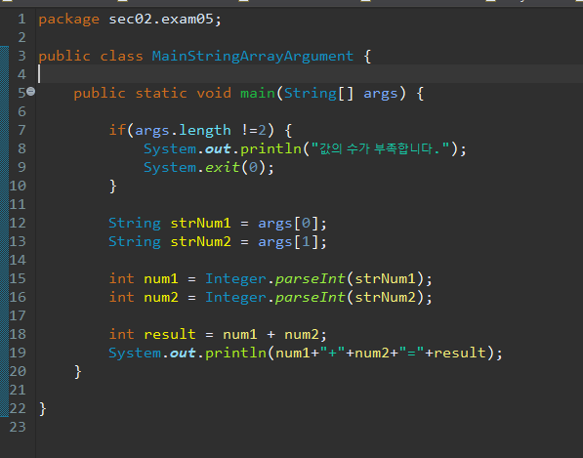Click the 'void' keyword in main declaration

pos(214,93)
